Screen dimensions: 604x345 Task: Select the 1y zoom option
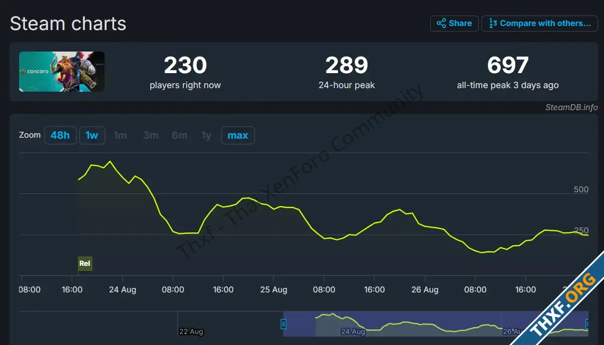[x=206, y=135]
